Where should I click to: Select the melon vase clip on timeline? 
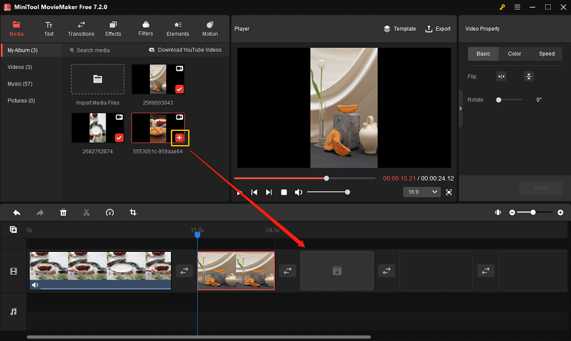[236, 271]
